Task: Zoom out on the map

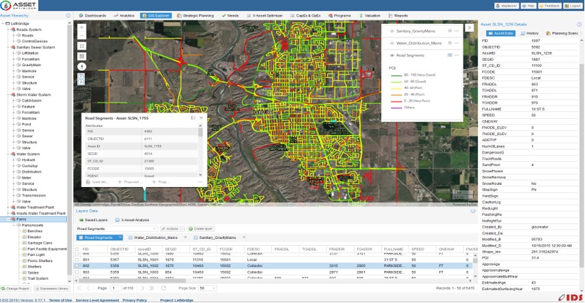Action: coord(82,35)
